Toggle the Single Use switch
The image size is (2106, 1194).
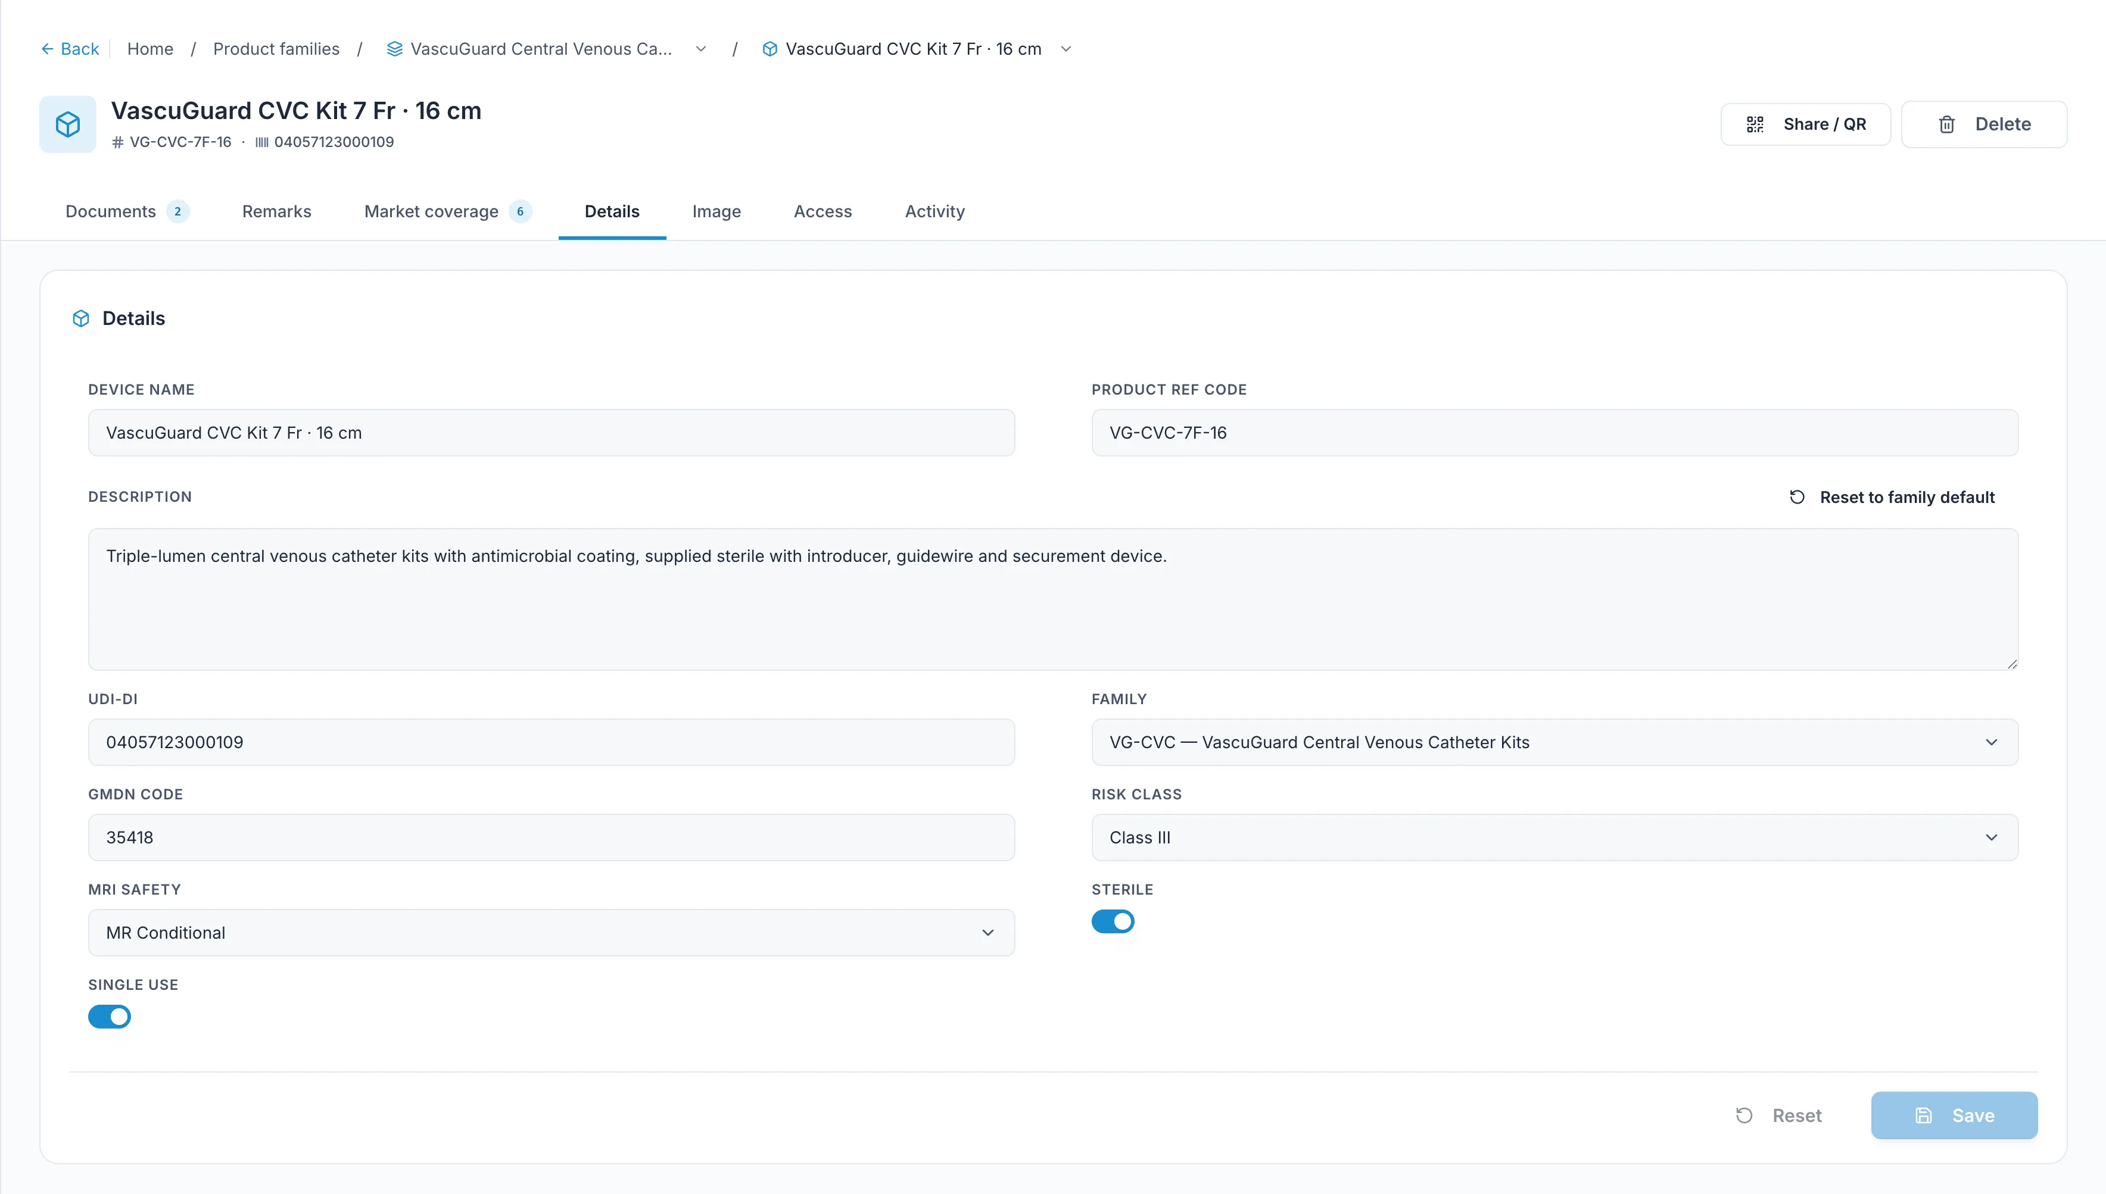(109, 1017)
